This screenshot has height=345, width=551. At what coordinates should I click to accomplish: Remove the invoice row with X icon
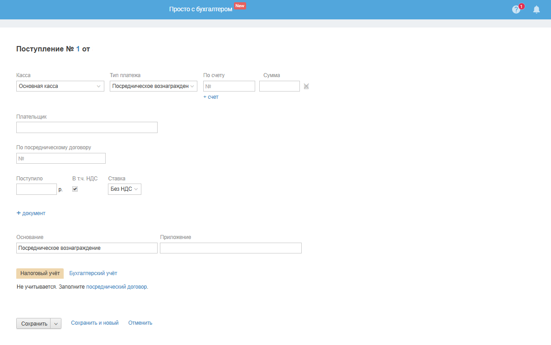point(306,86)
